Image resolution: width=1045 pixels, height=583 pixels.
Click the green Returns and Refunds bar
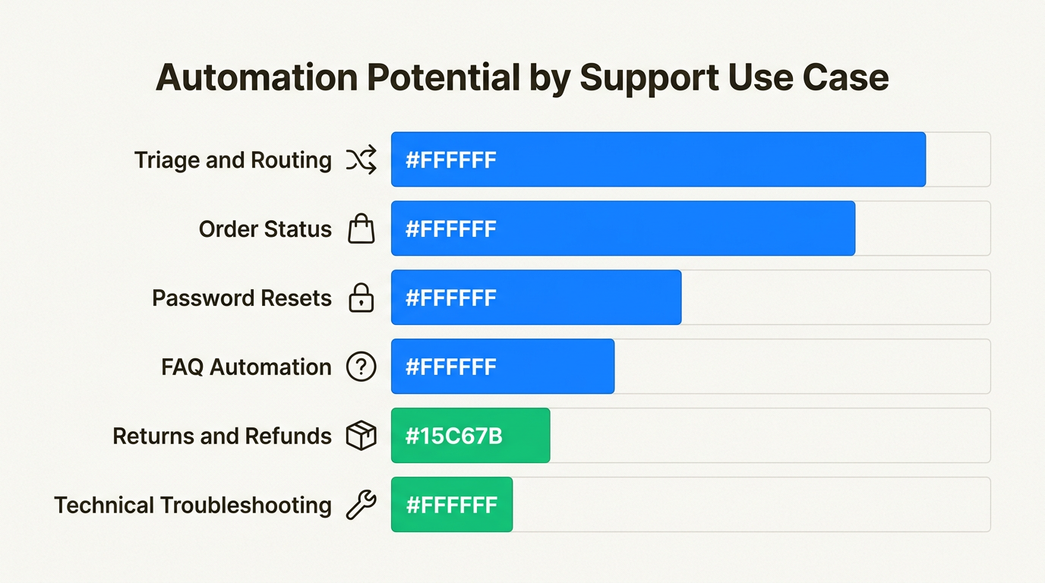click(470, 436)
